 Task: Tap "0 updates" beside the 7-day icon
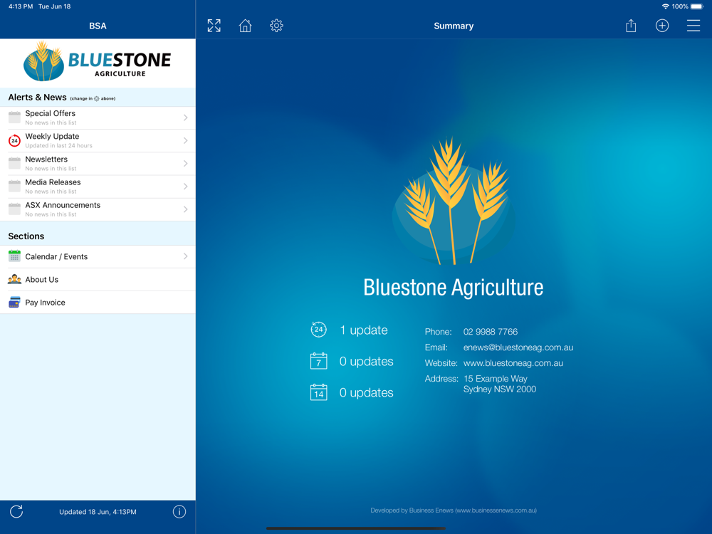click(x=367, y=362)
